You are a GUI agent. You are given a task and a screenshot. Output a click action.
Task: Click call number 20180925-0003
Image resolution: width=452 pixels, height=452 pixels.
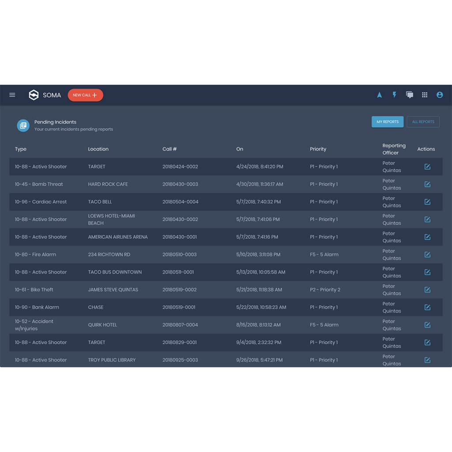pos(180,360)
